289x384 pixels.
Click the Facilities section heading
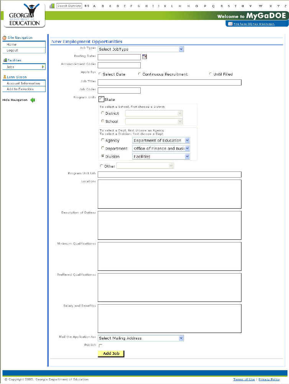pyautogui.click(x=14, y=60)
